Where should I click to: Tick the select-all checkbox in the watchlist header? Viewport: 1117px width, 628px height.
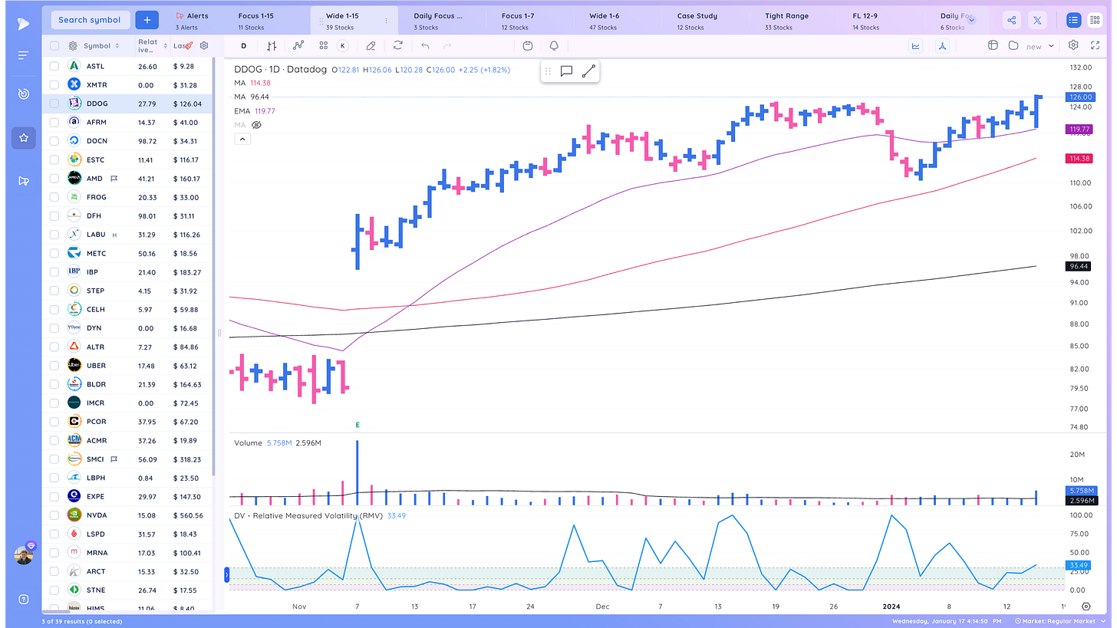point(54,46)
